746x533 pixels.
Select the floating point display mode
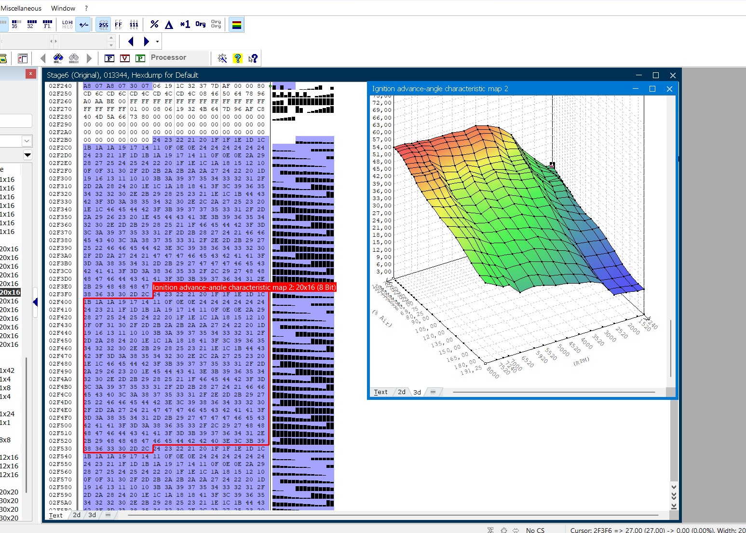47,24
